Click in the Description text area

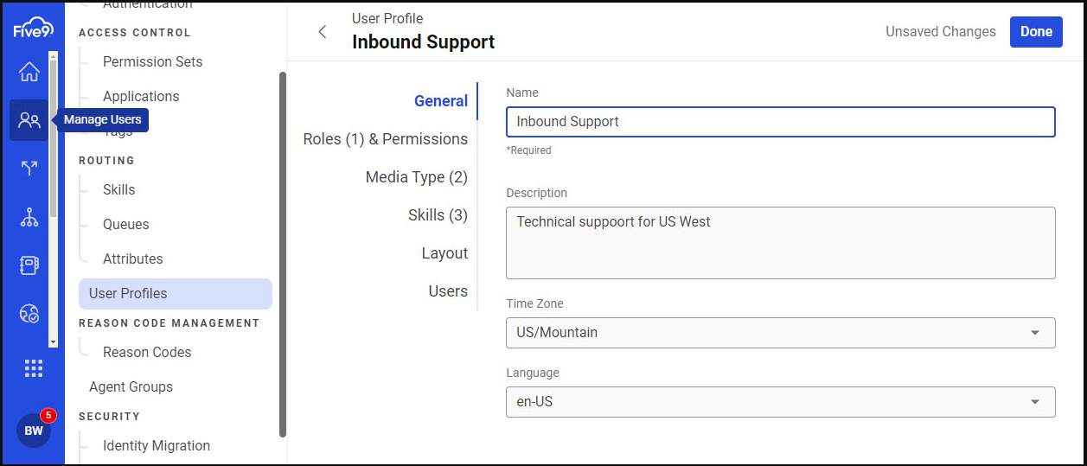click(780, 243)
